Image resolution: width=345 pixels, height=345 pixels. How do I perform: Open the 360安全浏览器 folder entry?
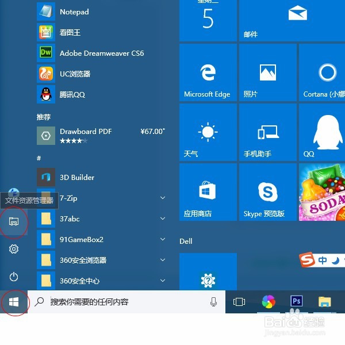pyautogui.click(x=101, y=260)
